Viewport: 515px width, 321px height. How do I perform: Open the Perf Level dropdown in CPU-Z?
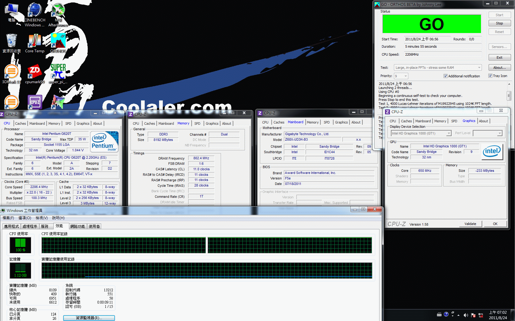click(x=487, y=133)
